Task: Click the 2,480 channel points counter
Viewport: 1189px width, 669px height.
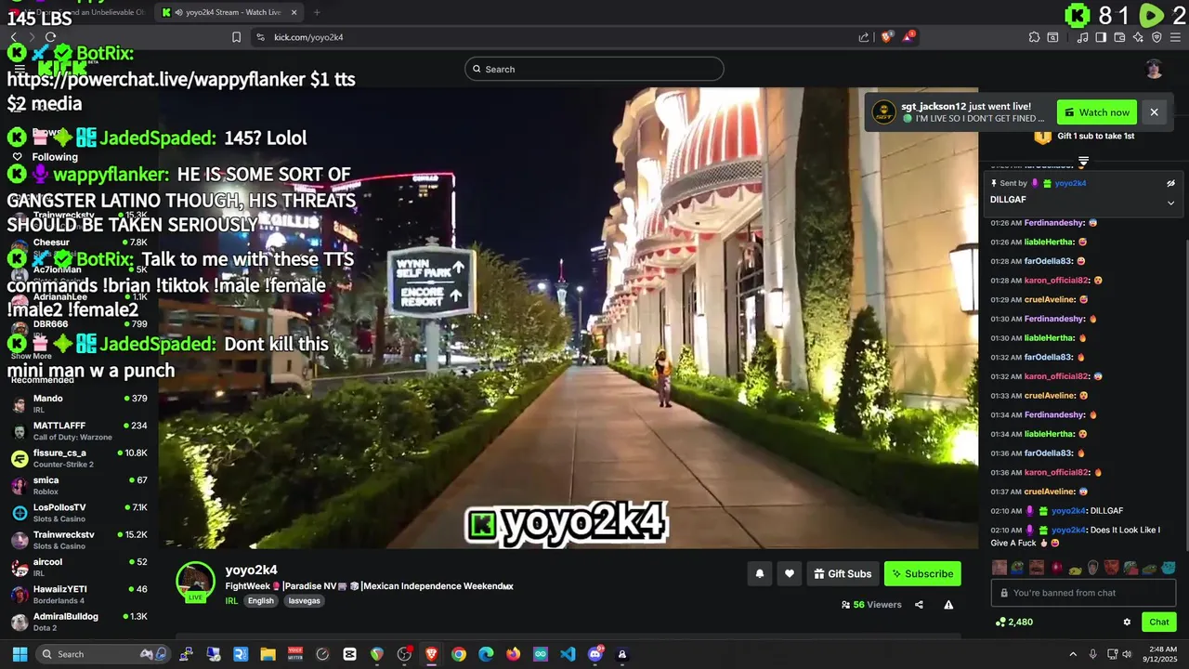Action: point(1013,622)
